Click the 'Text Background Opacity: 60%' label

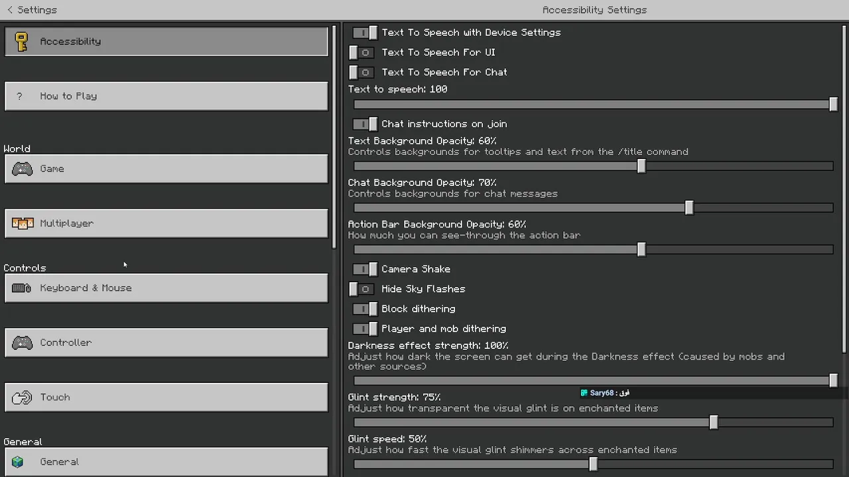coord(422,140)
